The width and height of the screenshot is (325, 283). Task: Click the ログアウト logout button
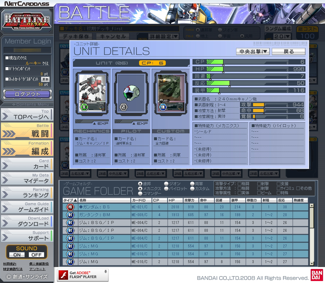[27, 94]
